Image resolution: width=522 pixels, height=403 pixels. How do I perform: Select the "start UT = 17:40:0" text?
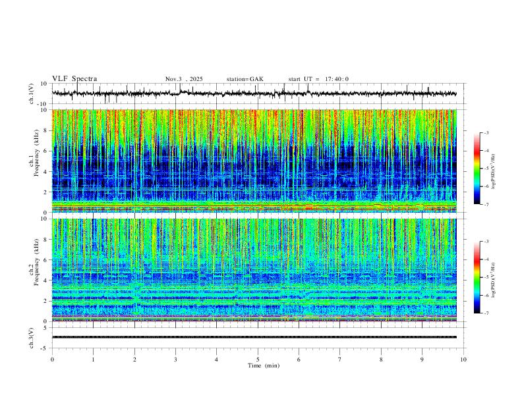tap(318, 79)
